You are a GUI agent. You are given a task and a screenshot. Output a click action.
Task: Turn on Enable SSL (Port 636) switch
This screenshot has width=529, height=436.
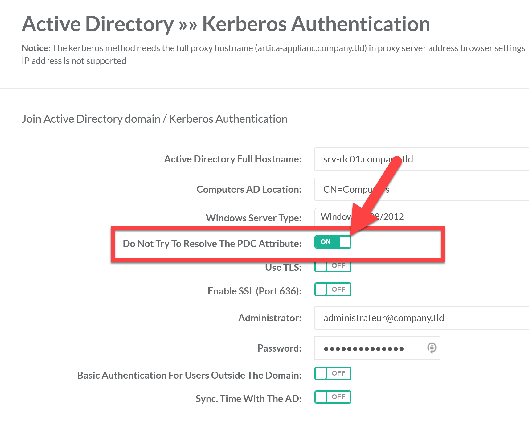pyautogui.click(x=333, y=289)
